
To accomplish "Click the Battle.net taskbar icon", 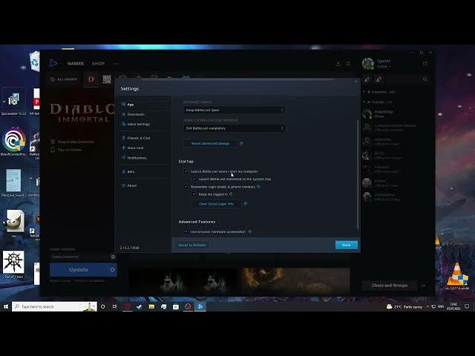I will pos(200,306).
